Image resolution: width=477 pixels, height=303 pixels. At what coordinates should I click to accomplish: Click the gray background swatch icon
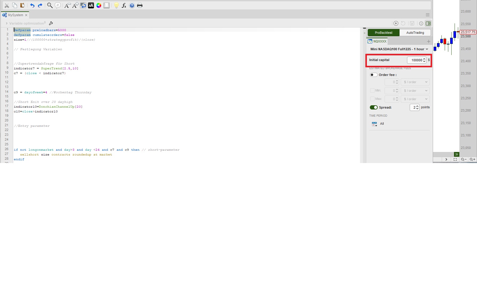tap(107, 5)
